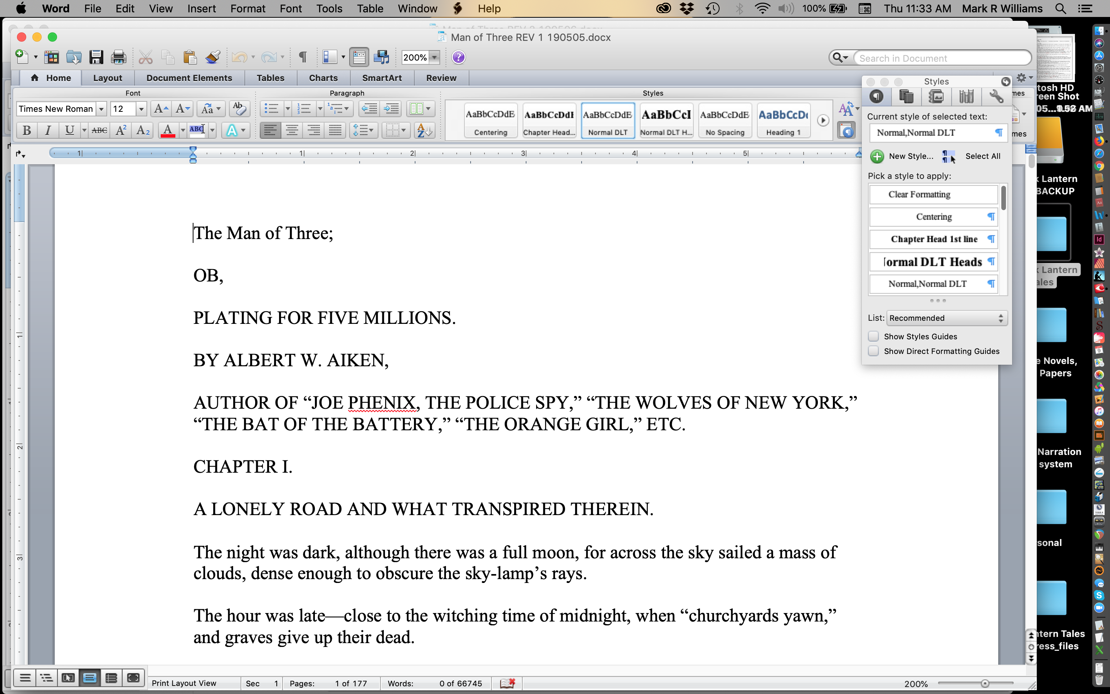The width and height of the screenshot is (1110, 694).
Task: Open the zoom percentage dropdown
Action: 434,57
